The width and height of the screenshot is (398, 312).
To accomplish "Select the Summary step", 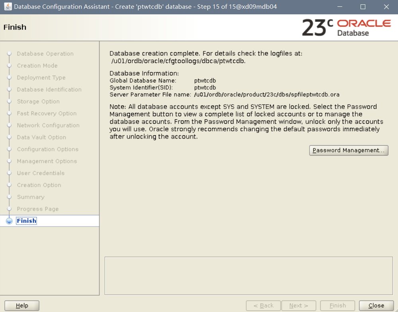I will 31,197.
